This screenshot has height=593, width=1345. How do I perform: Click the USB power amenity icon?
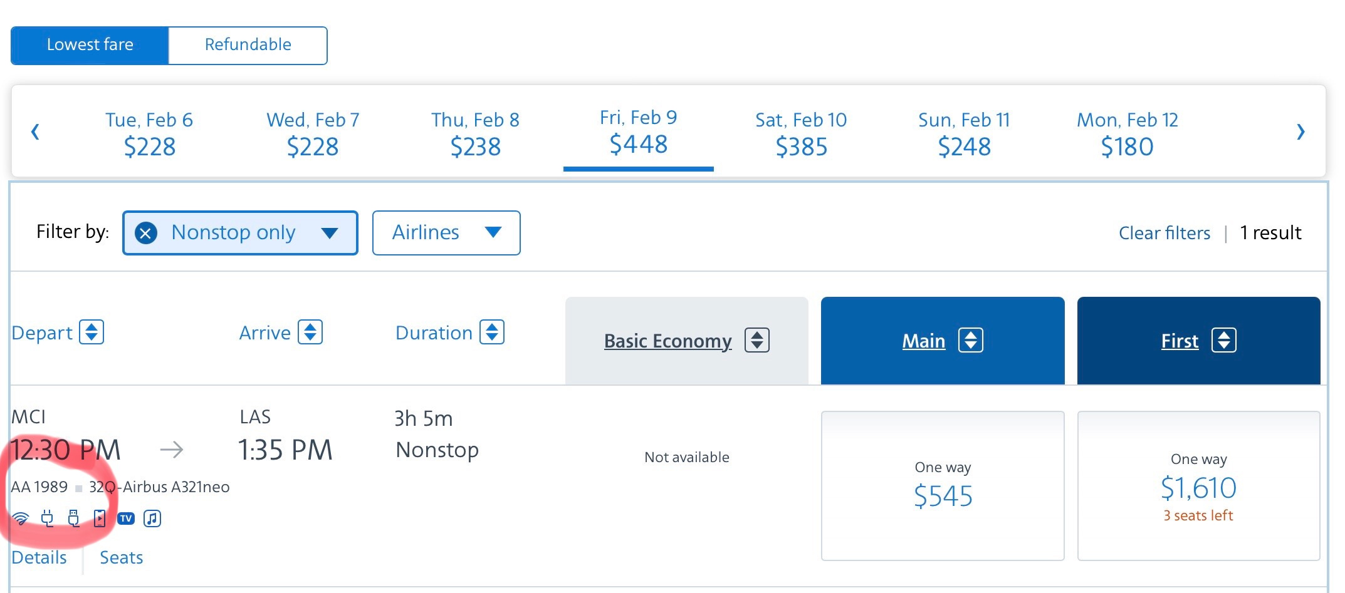tap(73, 518)
